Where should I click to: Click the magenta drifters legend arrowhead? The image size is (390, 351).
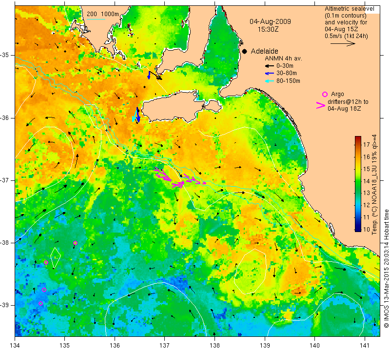(x=321, y=105)
